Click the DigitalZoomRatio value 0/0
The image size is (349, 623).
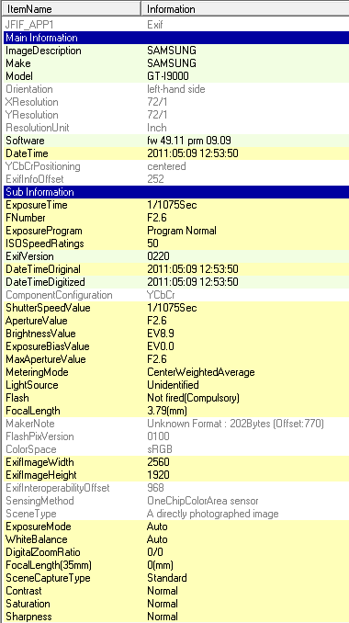point(155,552)
